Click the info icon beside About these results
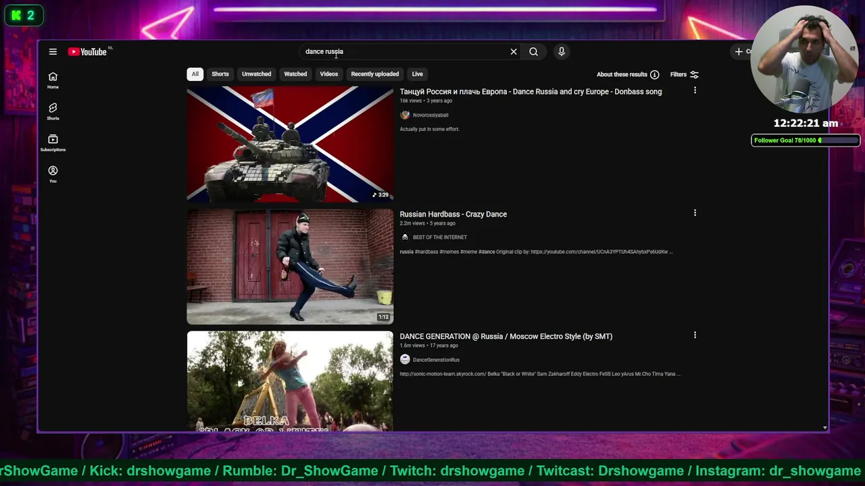This screenshot has height=486, width=865. coord(654,74)
